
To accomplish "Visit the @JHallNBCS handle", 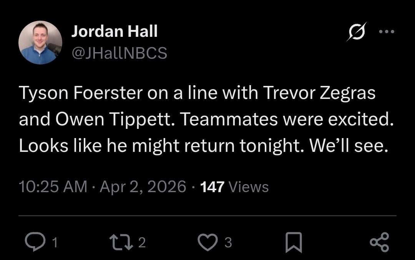I will (119, 53).
